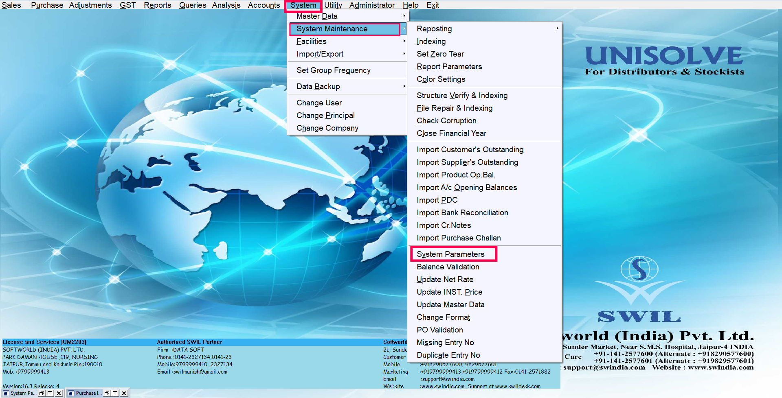
Task: Open Report Parameters
Action: point(485,67)
